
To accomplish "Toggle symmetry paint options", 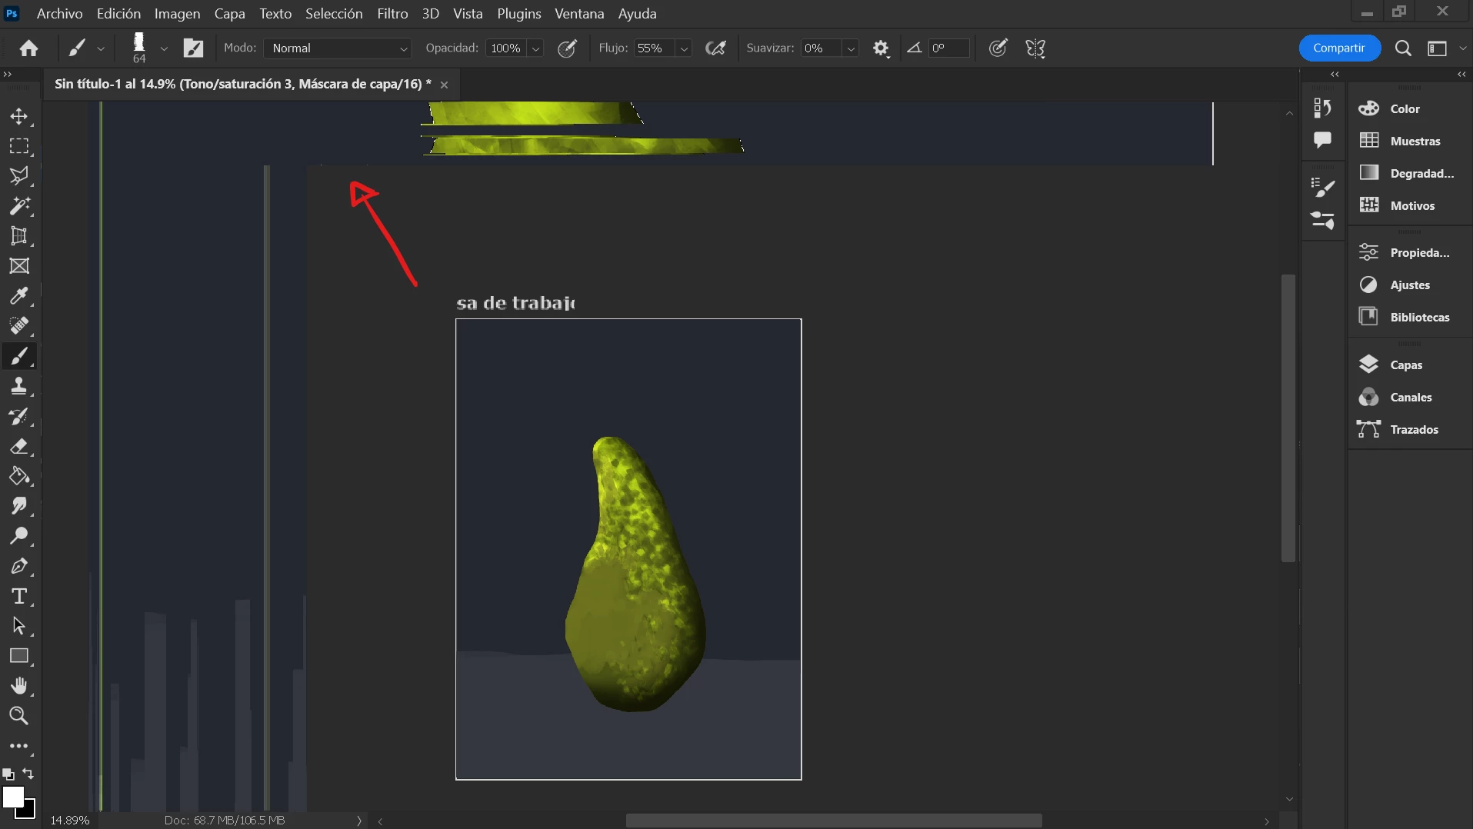I will click(x=1035, y=48).
